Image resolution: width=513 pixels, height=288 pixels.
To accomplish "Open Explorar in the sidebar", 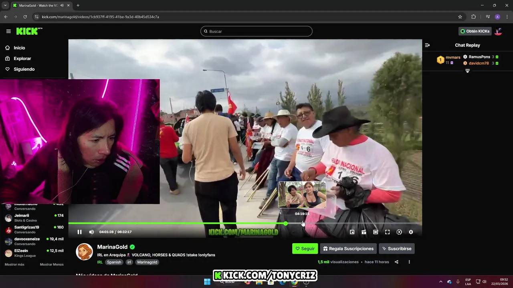I will pos(22,58).
